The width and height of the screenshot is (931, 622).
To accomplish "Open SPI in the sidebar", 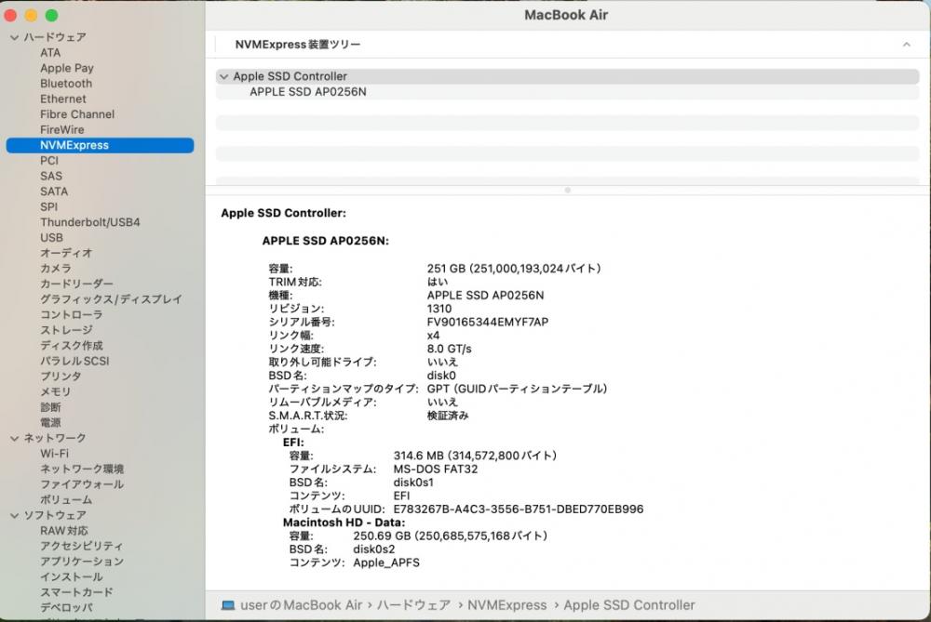I will point(48,207).
